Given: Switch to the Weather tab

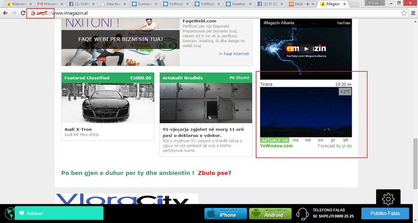Looking at the screenshot, I should (239, 4).
